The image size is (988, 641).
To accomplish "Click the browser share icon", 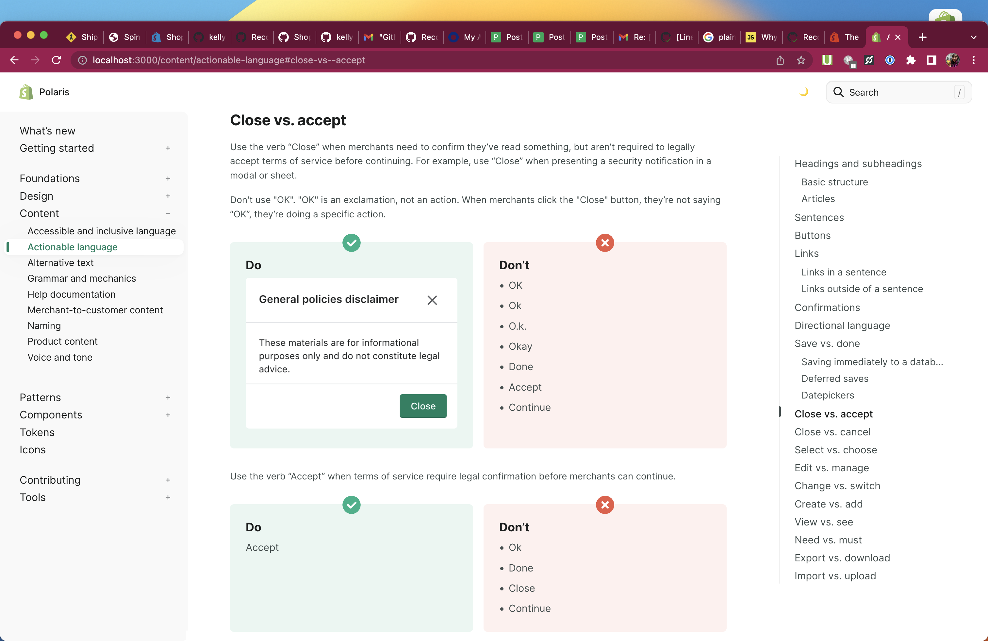I will coord(780,60).
